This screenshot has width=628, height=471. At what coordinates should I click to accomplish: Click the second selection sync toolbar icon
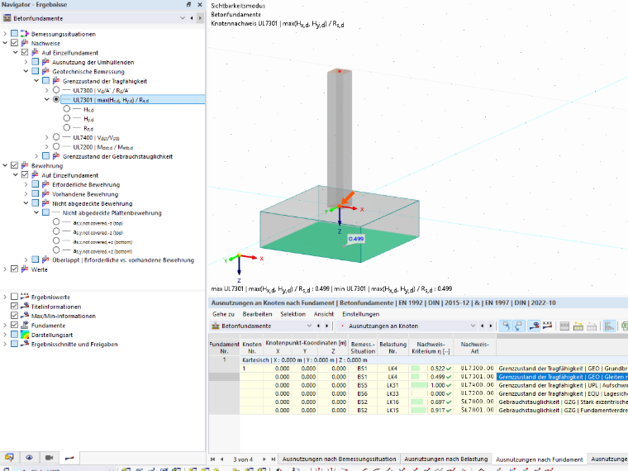(518, 326)
